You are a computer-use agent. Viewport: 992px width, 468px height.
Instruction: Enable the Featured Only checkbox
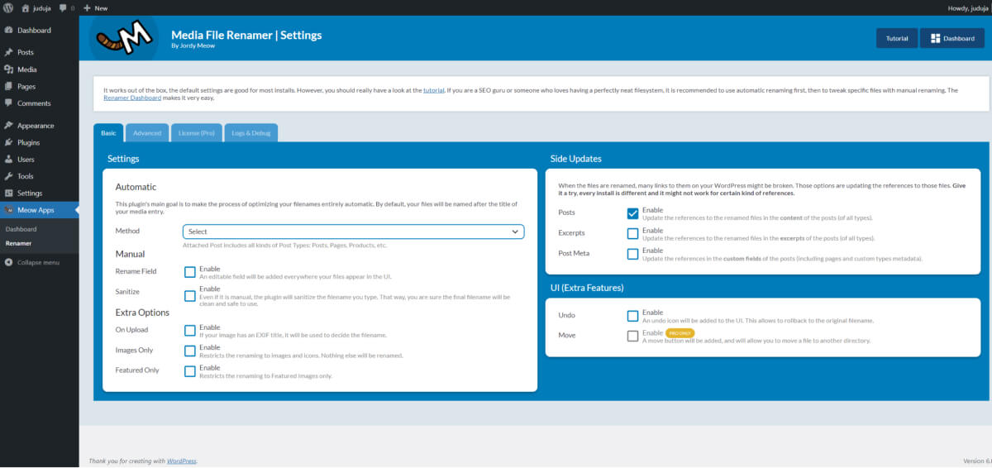(190, 371)
